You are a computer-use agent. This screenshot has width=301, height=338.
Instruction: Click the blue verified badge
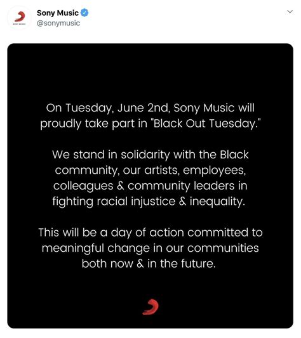[x=84, y=13]
